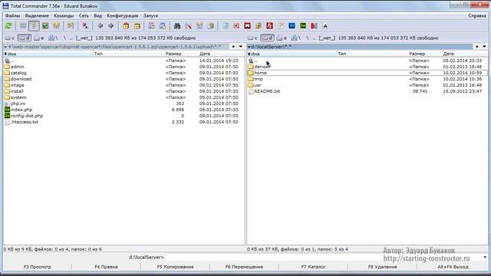Click the copy names toolbar icon
Image resolution: width=491 pixels, height=276 pixels.
(211, 26)
